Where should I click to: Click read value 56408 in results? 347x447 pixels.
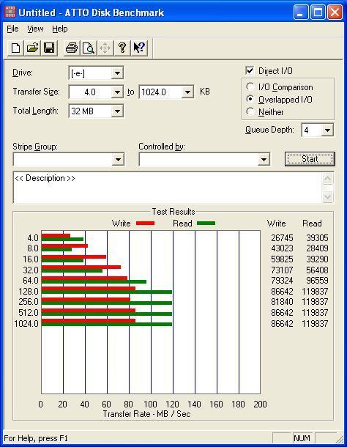pos(317,270)
